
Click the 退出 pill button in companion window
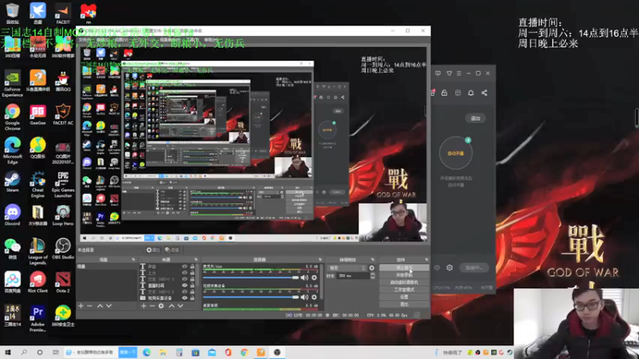pyautogui.click(x=475, y=118)
